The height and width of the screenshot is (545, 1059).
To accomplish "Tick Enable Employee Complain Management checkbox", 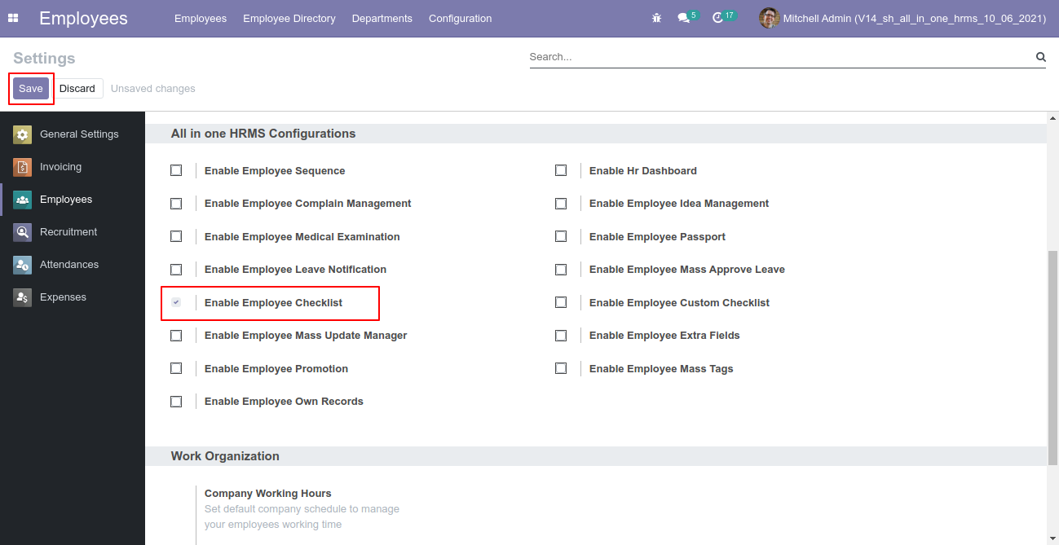I will 176,204.
